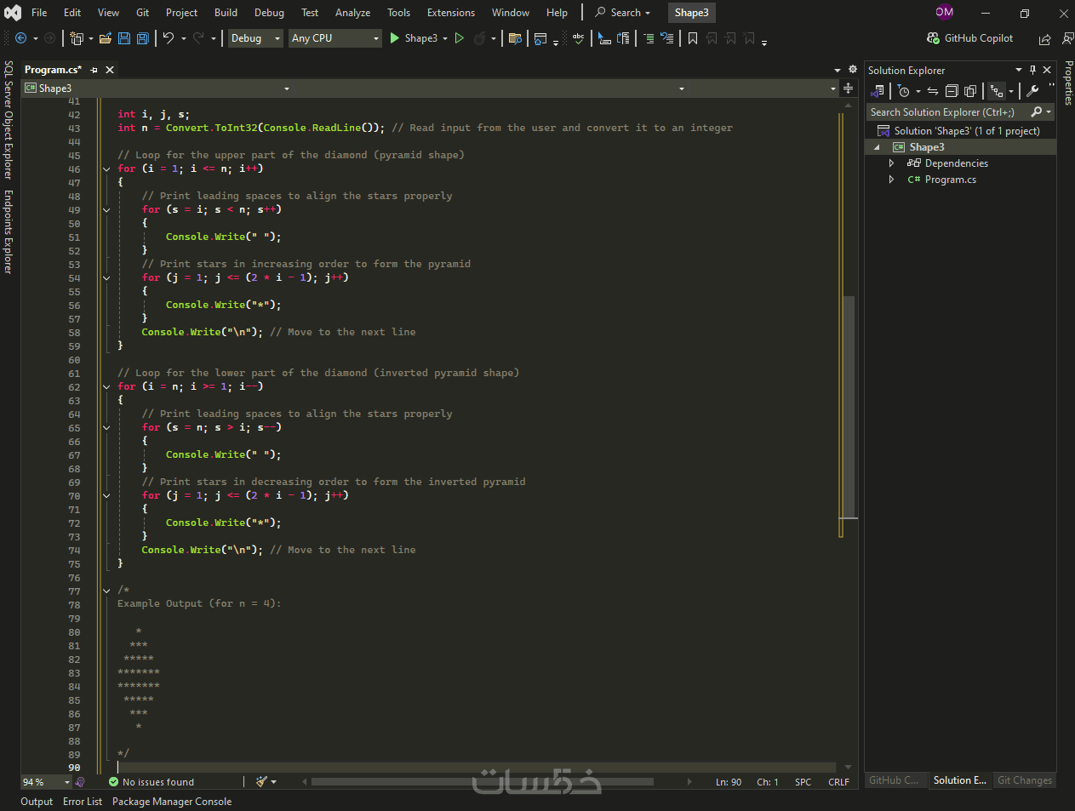Screen dimensions: 1075x811
Task: Save Program.cs with the single-disk icon
Action: pos(124,38)
